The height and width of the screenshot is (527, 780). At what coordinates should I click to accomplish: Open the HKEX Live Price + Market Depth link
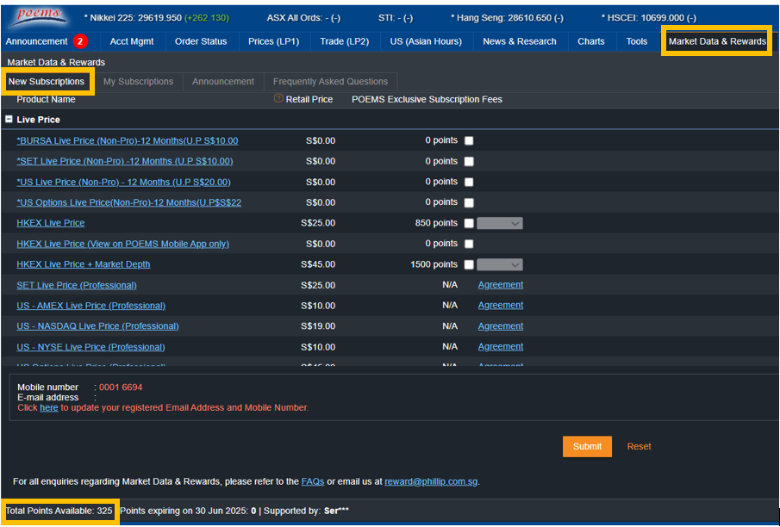83,264
